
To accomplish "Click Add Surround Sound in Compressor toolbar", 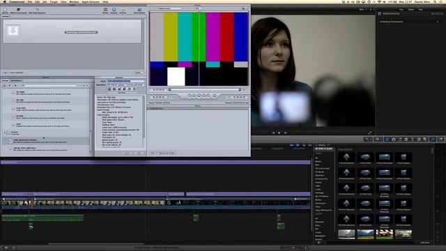I will coord(18,10).
